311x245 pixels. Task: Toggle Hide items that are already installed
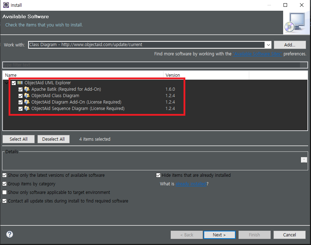pyautogui.click(x=158, y=175)
